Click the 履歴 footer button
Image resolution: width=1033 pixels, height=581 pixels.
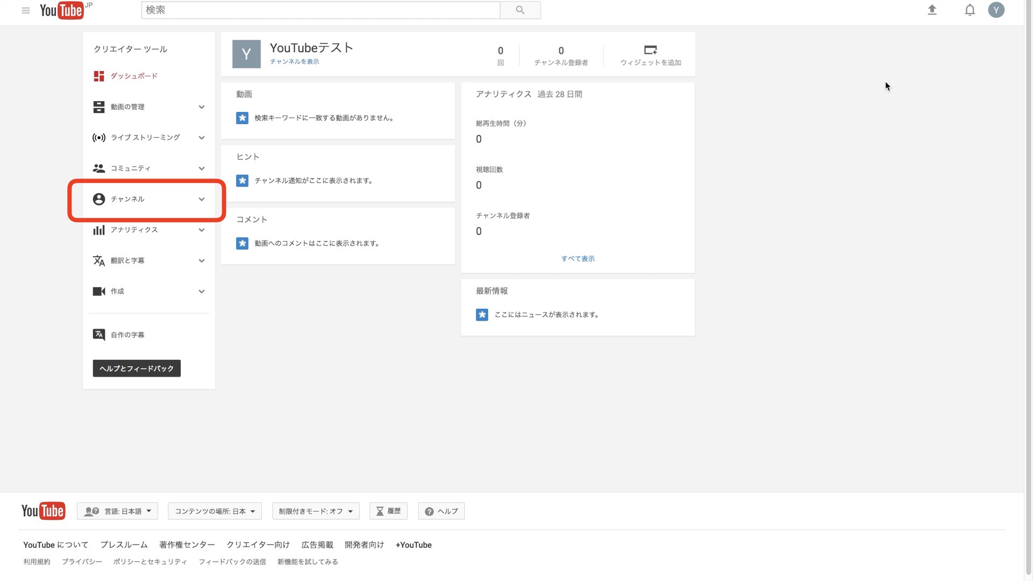[388, 511]
